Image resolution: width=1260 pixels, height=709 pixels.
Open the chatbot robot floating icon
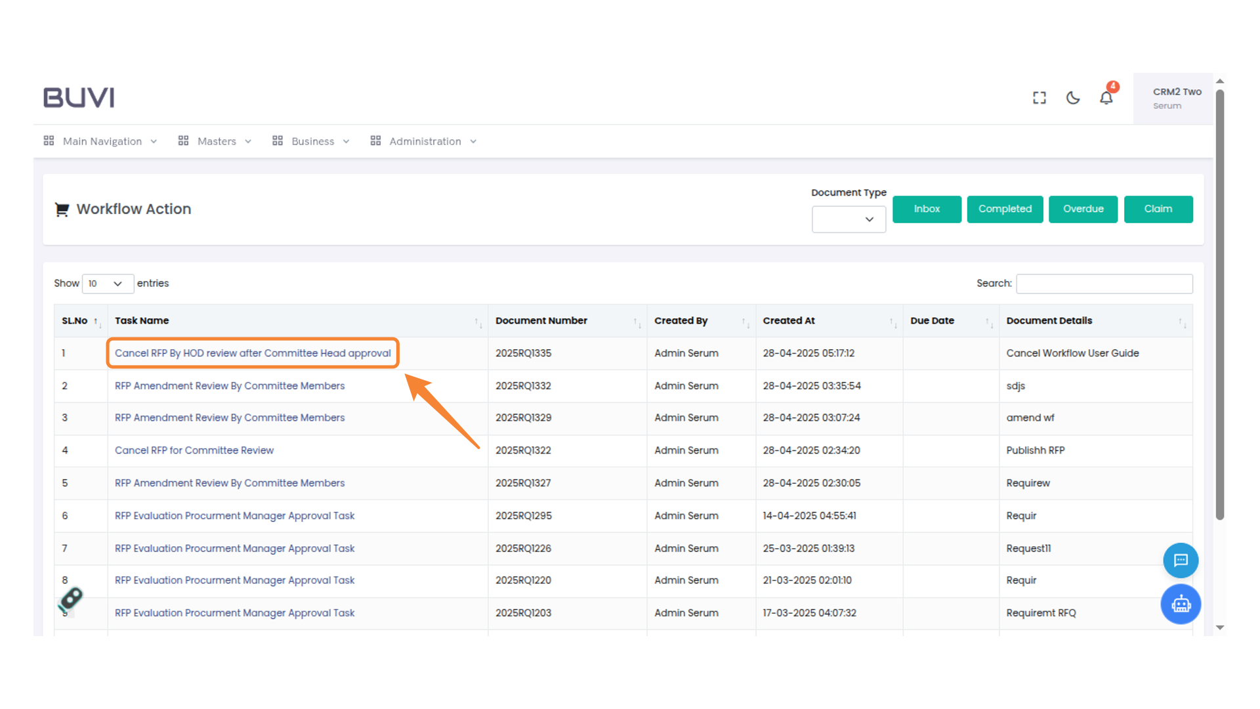(x=1181, y=604)
